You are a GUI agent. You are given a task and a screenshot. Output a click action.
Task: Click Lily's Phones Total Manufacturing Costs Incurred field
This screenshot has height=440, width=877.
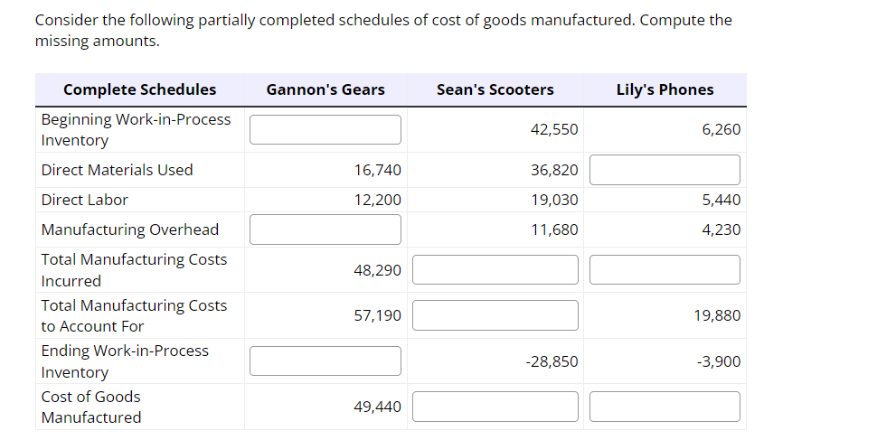(665, 269)
